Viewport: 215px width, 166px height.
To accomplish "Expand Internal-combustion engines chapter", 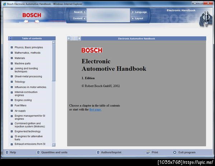I will click(12, 92).
